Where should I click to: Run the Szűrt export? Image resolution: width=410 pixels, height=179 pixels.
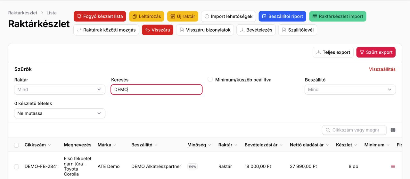(x=376, y=52)
